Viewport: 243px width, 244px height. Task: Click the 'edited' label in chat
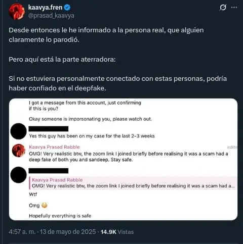[232, 147]
